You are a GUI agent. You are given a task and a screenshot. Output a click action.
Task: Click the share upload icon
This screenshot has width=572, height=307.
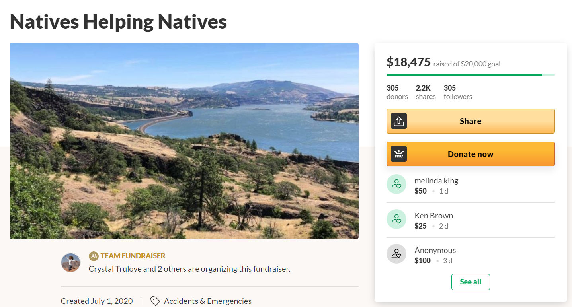click(398, 121)
